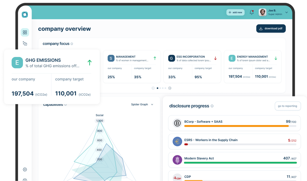Image resolution: width=307 pixels, height=181 pixels.
Task: Click the app logo in the sidebar
Action: (25, 15)
